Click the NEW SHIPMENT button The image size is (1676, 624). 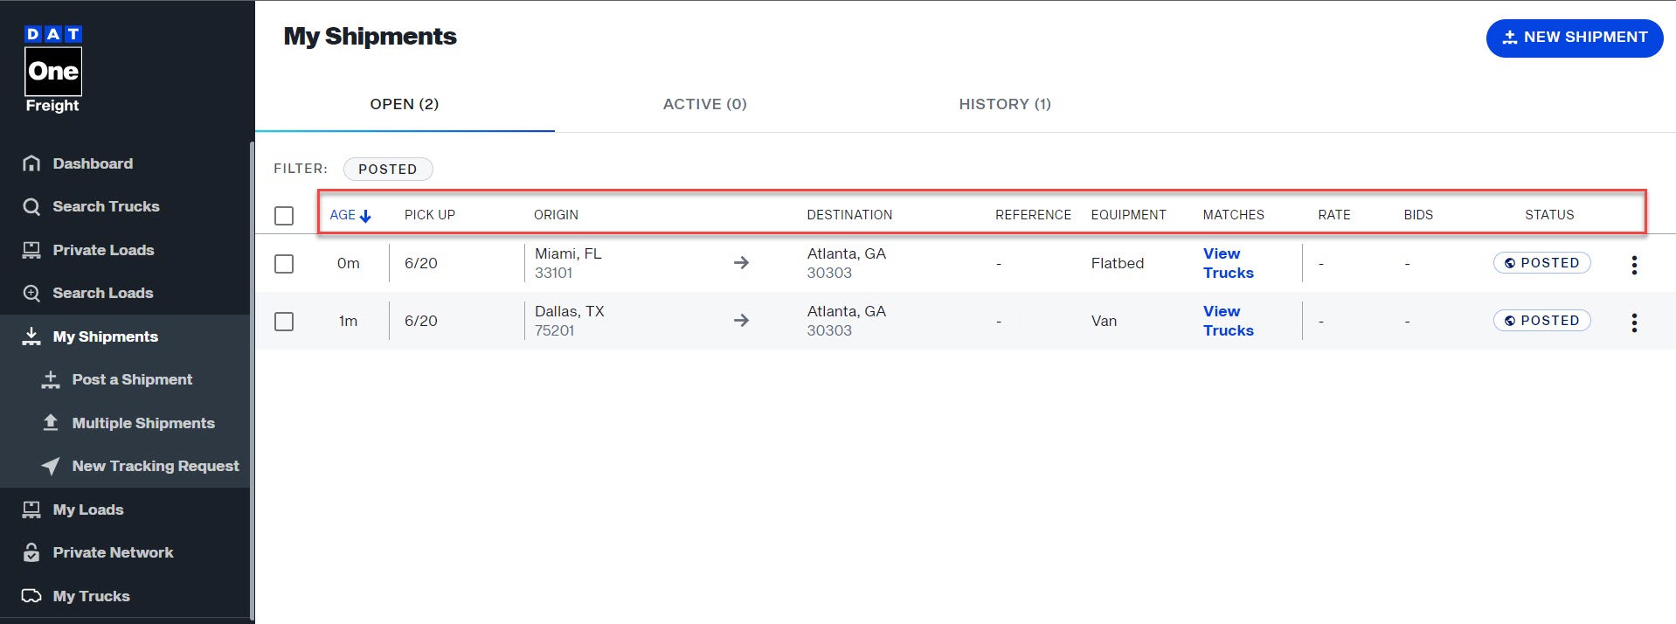(1574, 38)
